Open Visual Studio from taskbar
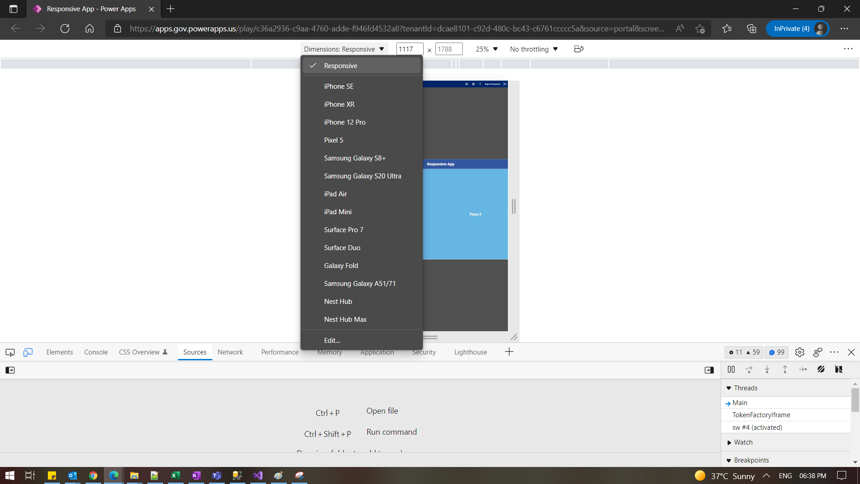The image size is (860, 484). point(258,475)
